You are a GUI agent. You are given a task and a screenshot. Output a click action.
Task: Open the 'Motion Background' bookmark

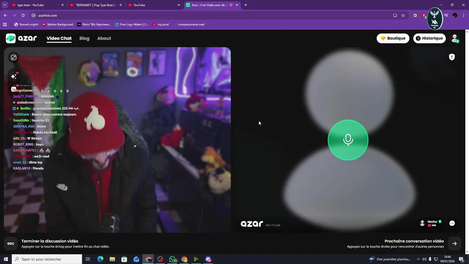point(58,25)
